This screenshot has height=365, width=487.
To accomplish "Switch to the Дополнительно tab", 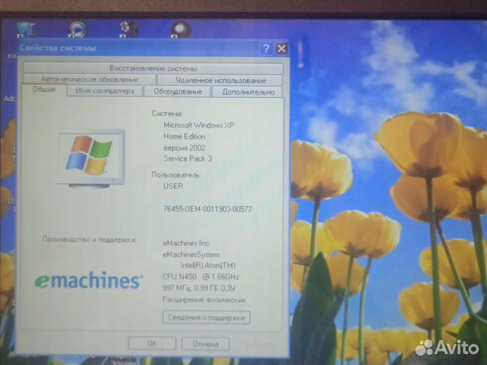I will pyautogui.click(x=248, y=92).
